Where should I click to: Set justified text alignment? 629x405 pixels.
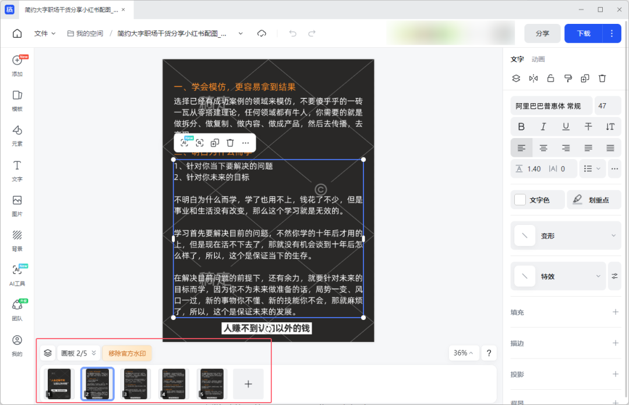point(588,148)
